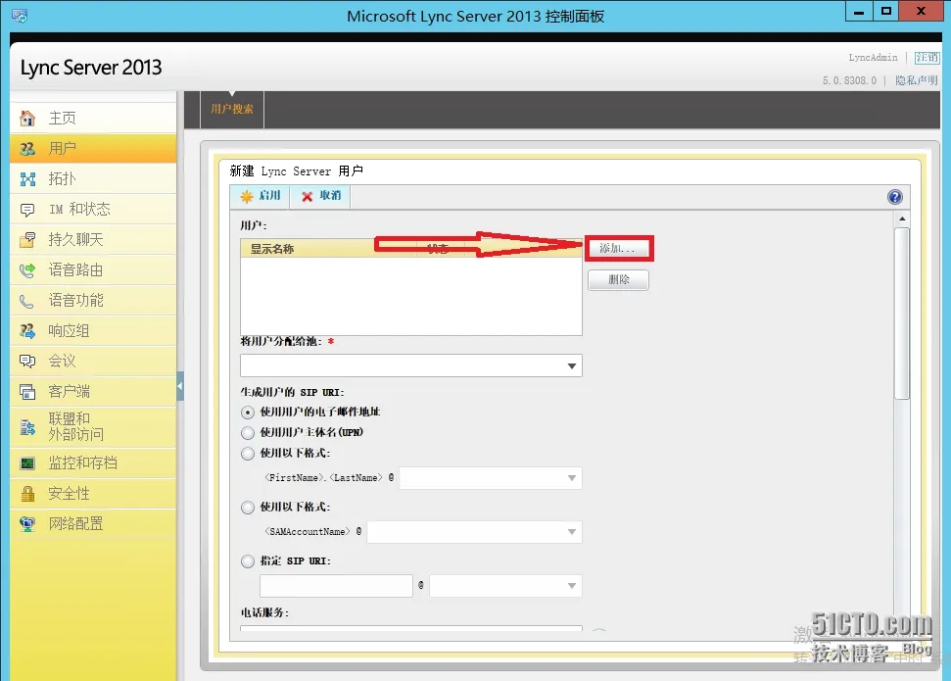Open the 响应组 response groups icon

[27, 331]
